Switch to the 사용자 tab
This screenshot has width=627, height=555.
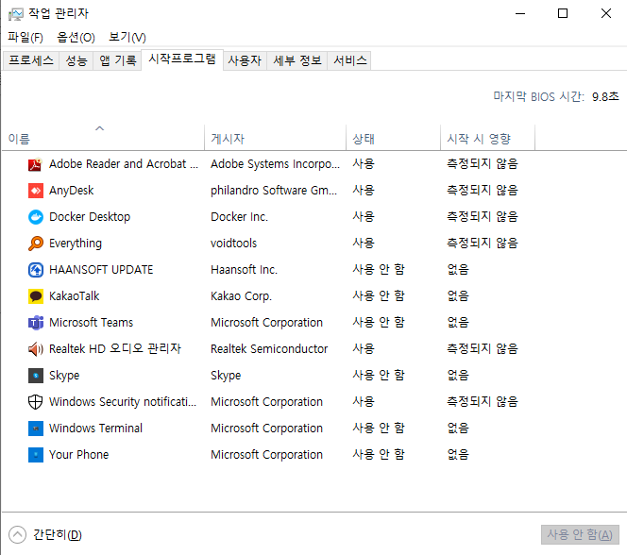[x=245, y=60]
